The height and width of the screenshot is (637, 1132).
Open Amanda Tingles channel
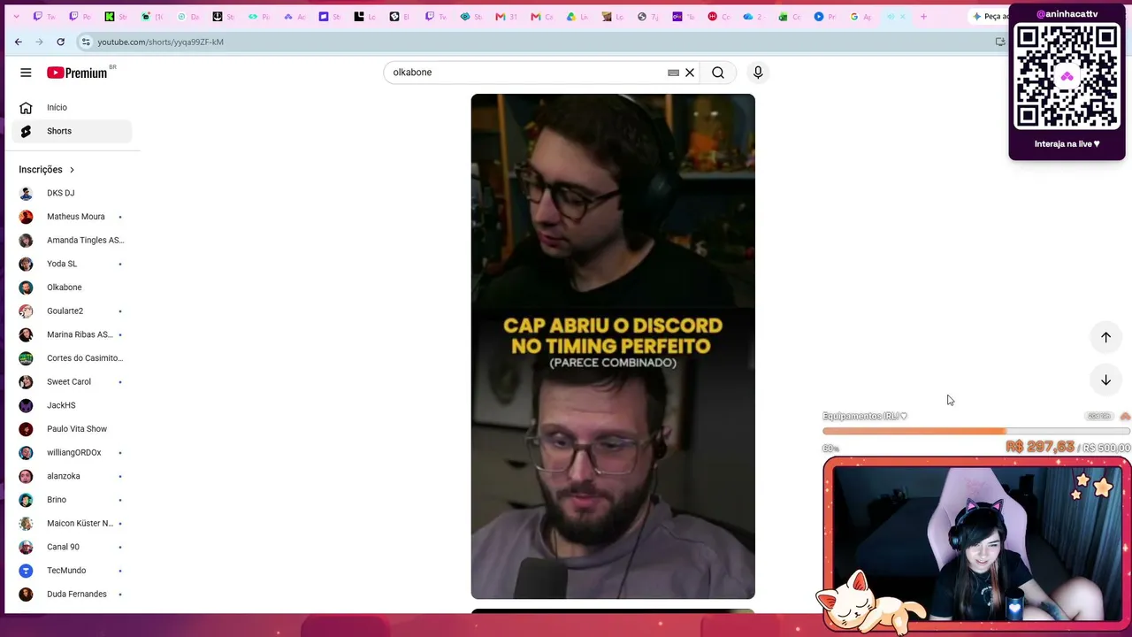click(x=73, y=240)
